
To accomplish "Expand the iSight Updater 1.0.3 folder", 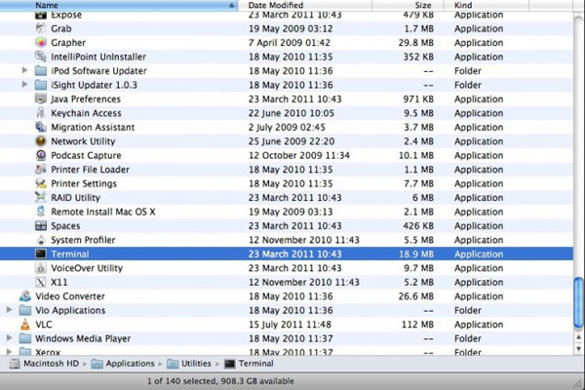I will point(24,85).
